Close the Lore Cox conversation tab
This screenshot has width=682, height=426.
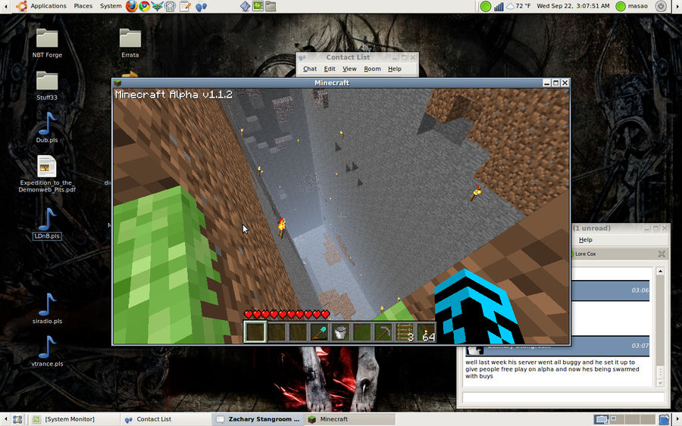pyautogui.click(x=662, y=253)
